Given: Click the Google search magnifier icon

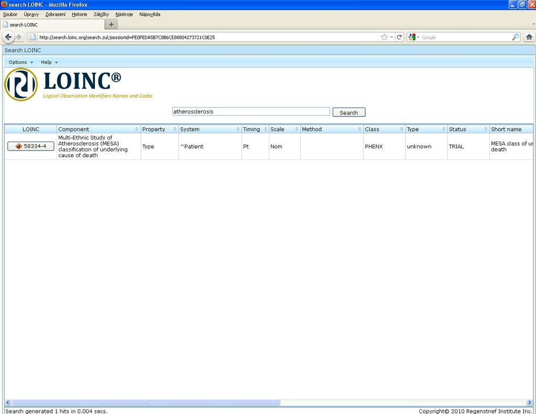Looking at the screenshot, I should 515,37.
